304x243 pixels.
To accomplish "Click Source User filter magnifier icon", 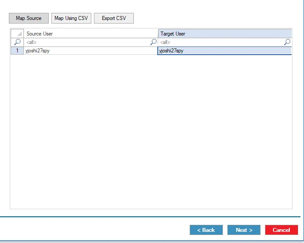I will point(153,42).
